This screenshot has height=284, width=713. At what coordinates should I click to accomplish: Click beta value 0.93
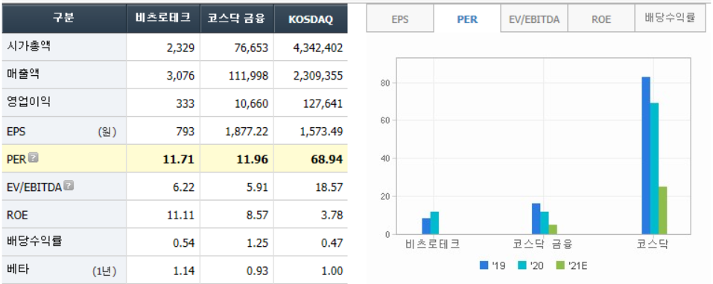tap(258, 271)
